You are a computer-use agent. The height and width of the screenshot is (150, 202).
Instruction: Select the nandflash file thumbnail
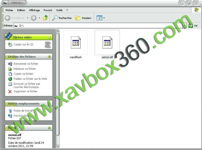(76, 42)
